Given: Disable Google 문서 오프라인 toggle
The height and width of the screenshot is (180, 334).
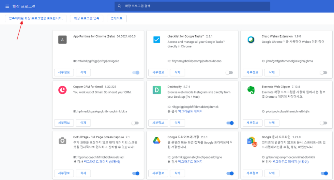Looking at the screenshot, I should click(324, 173).
